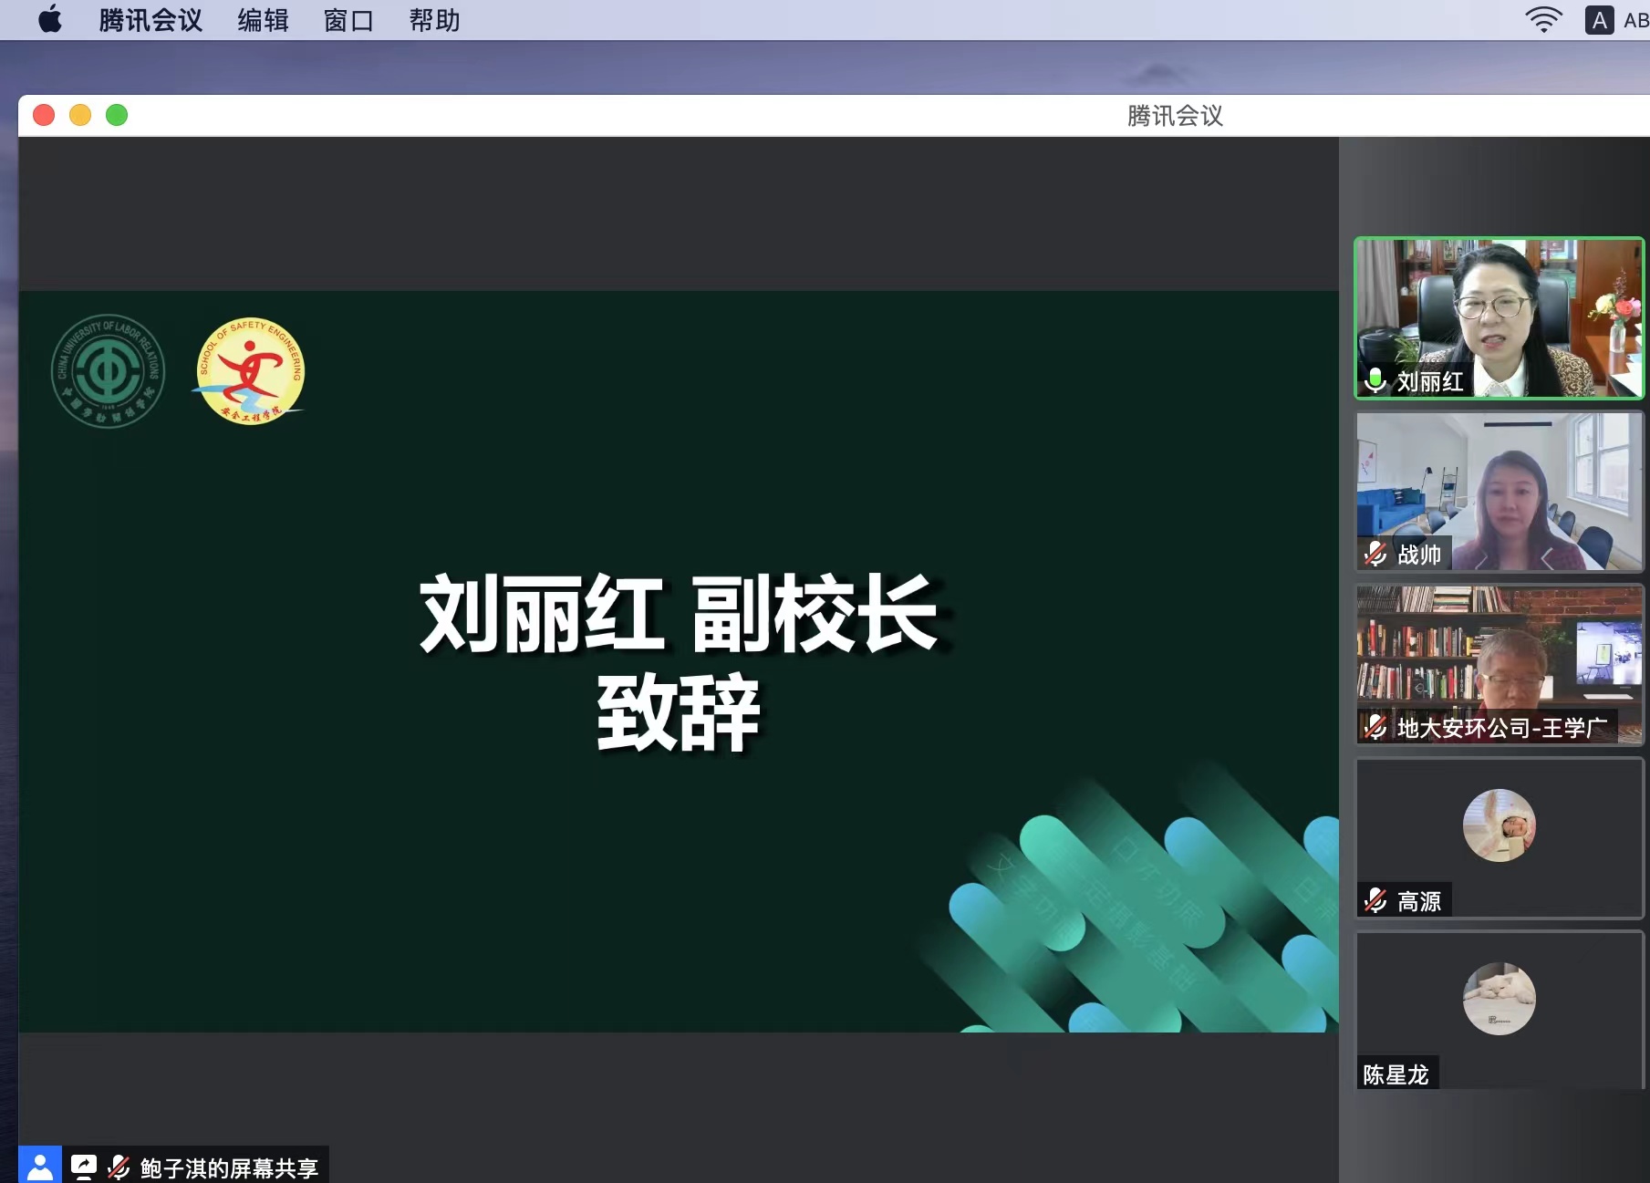1650x1183 pixels.
Task: Click the muted mic icon beside 地大安环公司-王学广
Action: [x=1375, y=727]
